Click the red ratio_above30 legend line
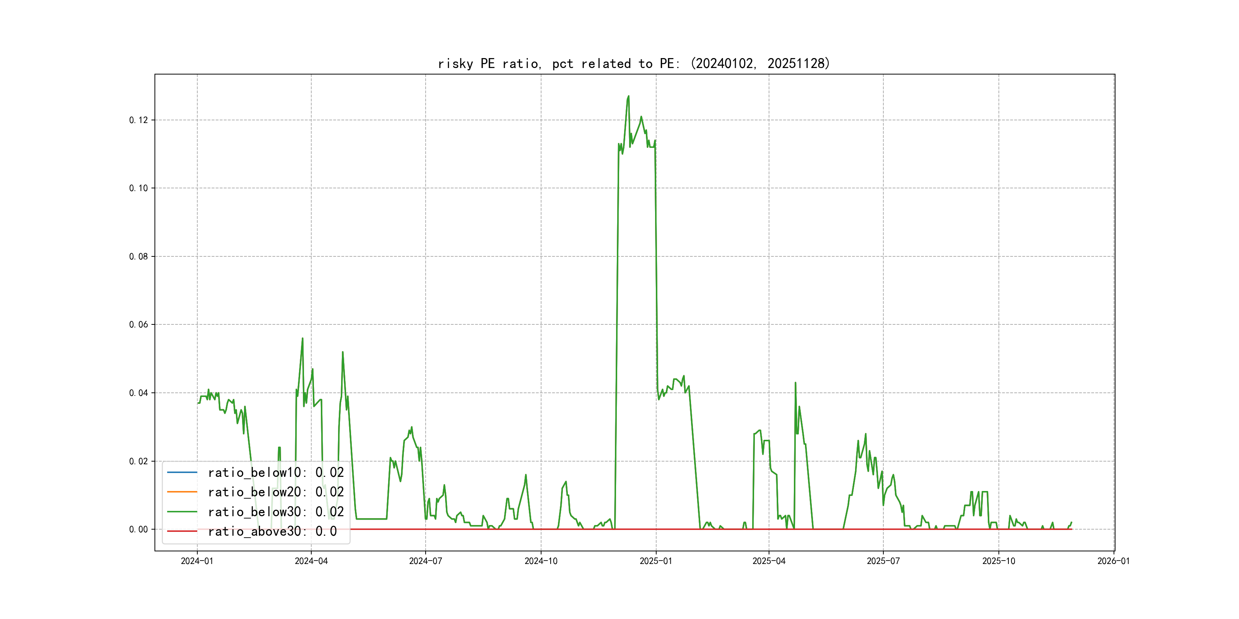Viewport: 1239px width, 619px height. click(182, 531)
